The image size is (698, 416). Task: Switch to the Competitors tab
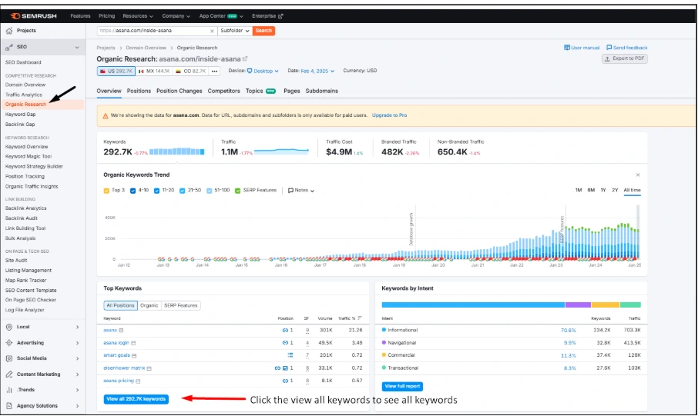pyautogui.click(x=224, y=91)
